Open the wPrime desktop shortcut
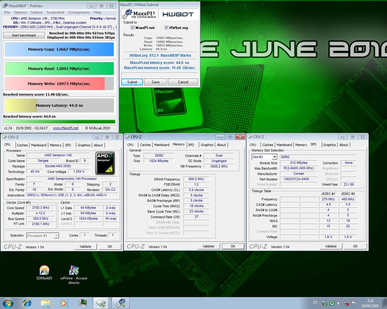Viewport: 387px width, 309px height. [74, 275]
